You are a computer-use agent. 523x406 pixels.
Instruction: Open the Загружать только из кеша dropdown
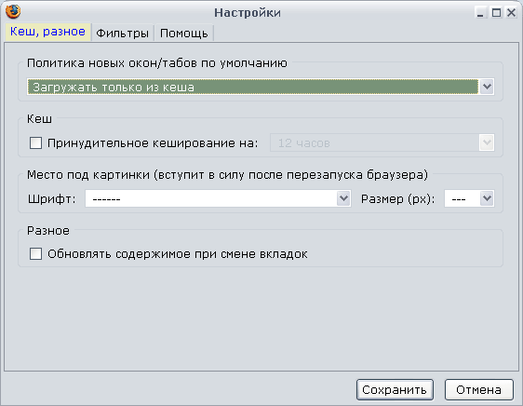(x=261, y=87)
